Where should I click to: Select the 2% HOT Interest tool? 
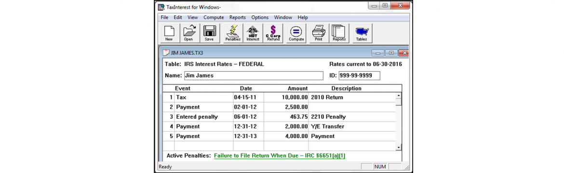(253, 34)
